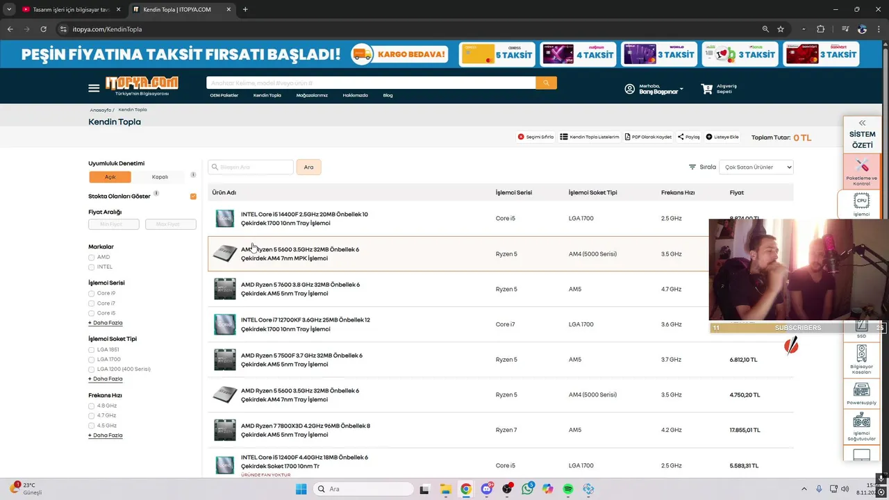The image size is (889, 500).
Task: Toggle Stokta Olanları Göster checkbox
Action: [193, 197]
